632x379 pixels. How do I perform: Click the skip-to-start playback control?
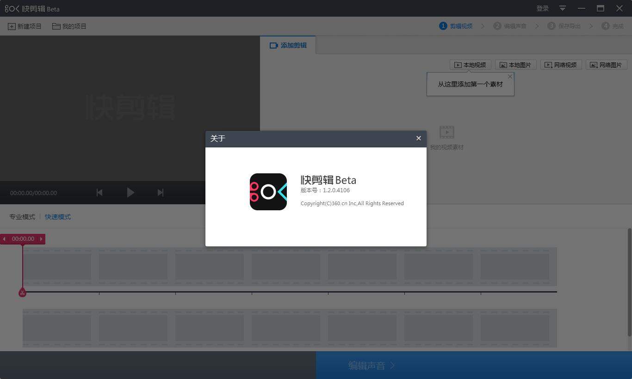click(x=99, y=193)
